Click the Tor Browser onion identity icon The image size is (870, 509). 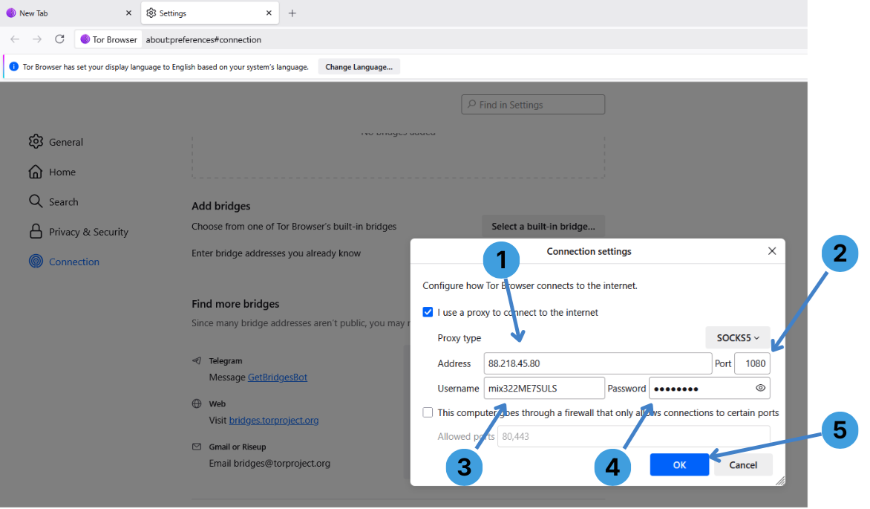(85, 39)
